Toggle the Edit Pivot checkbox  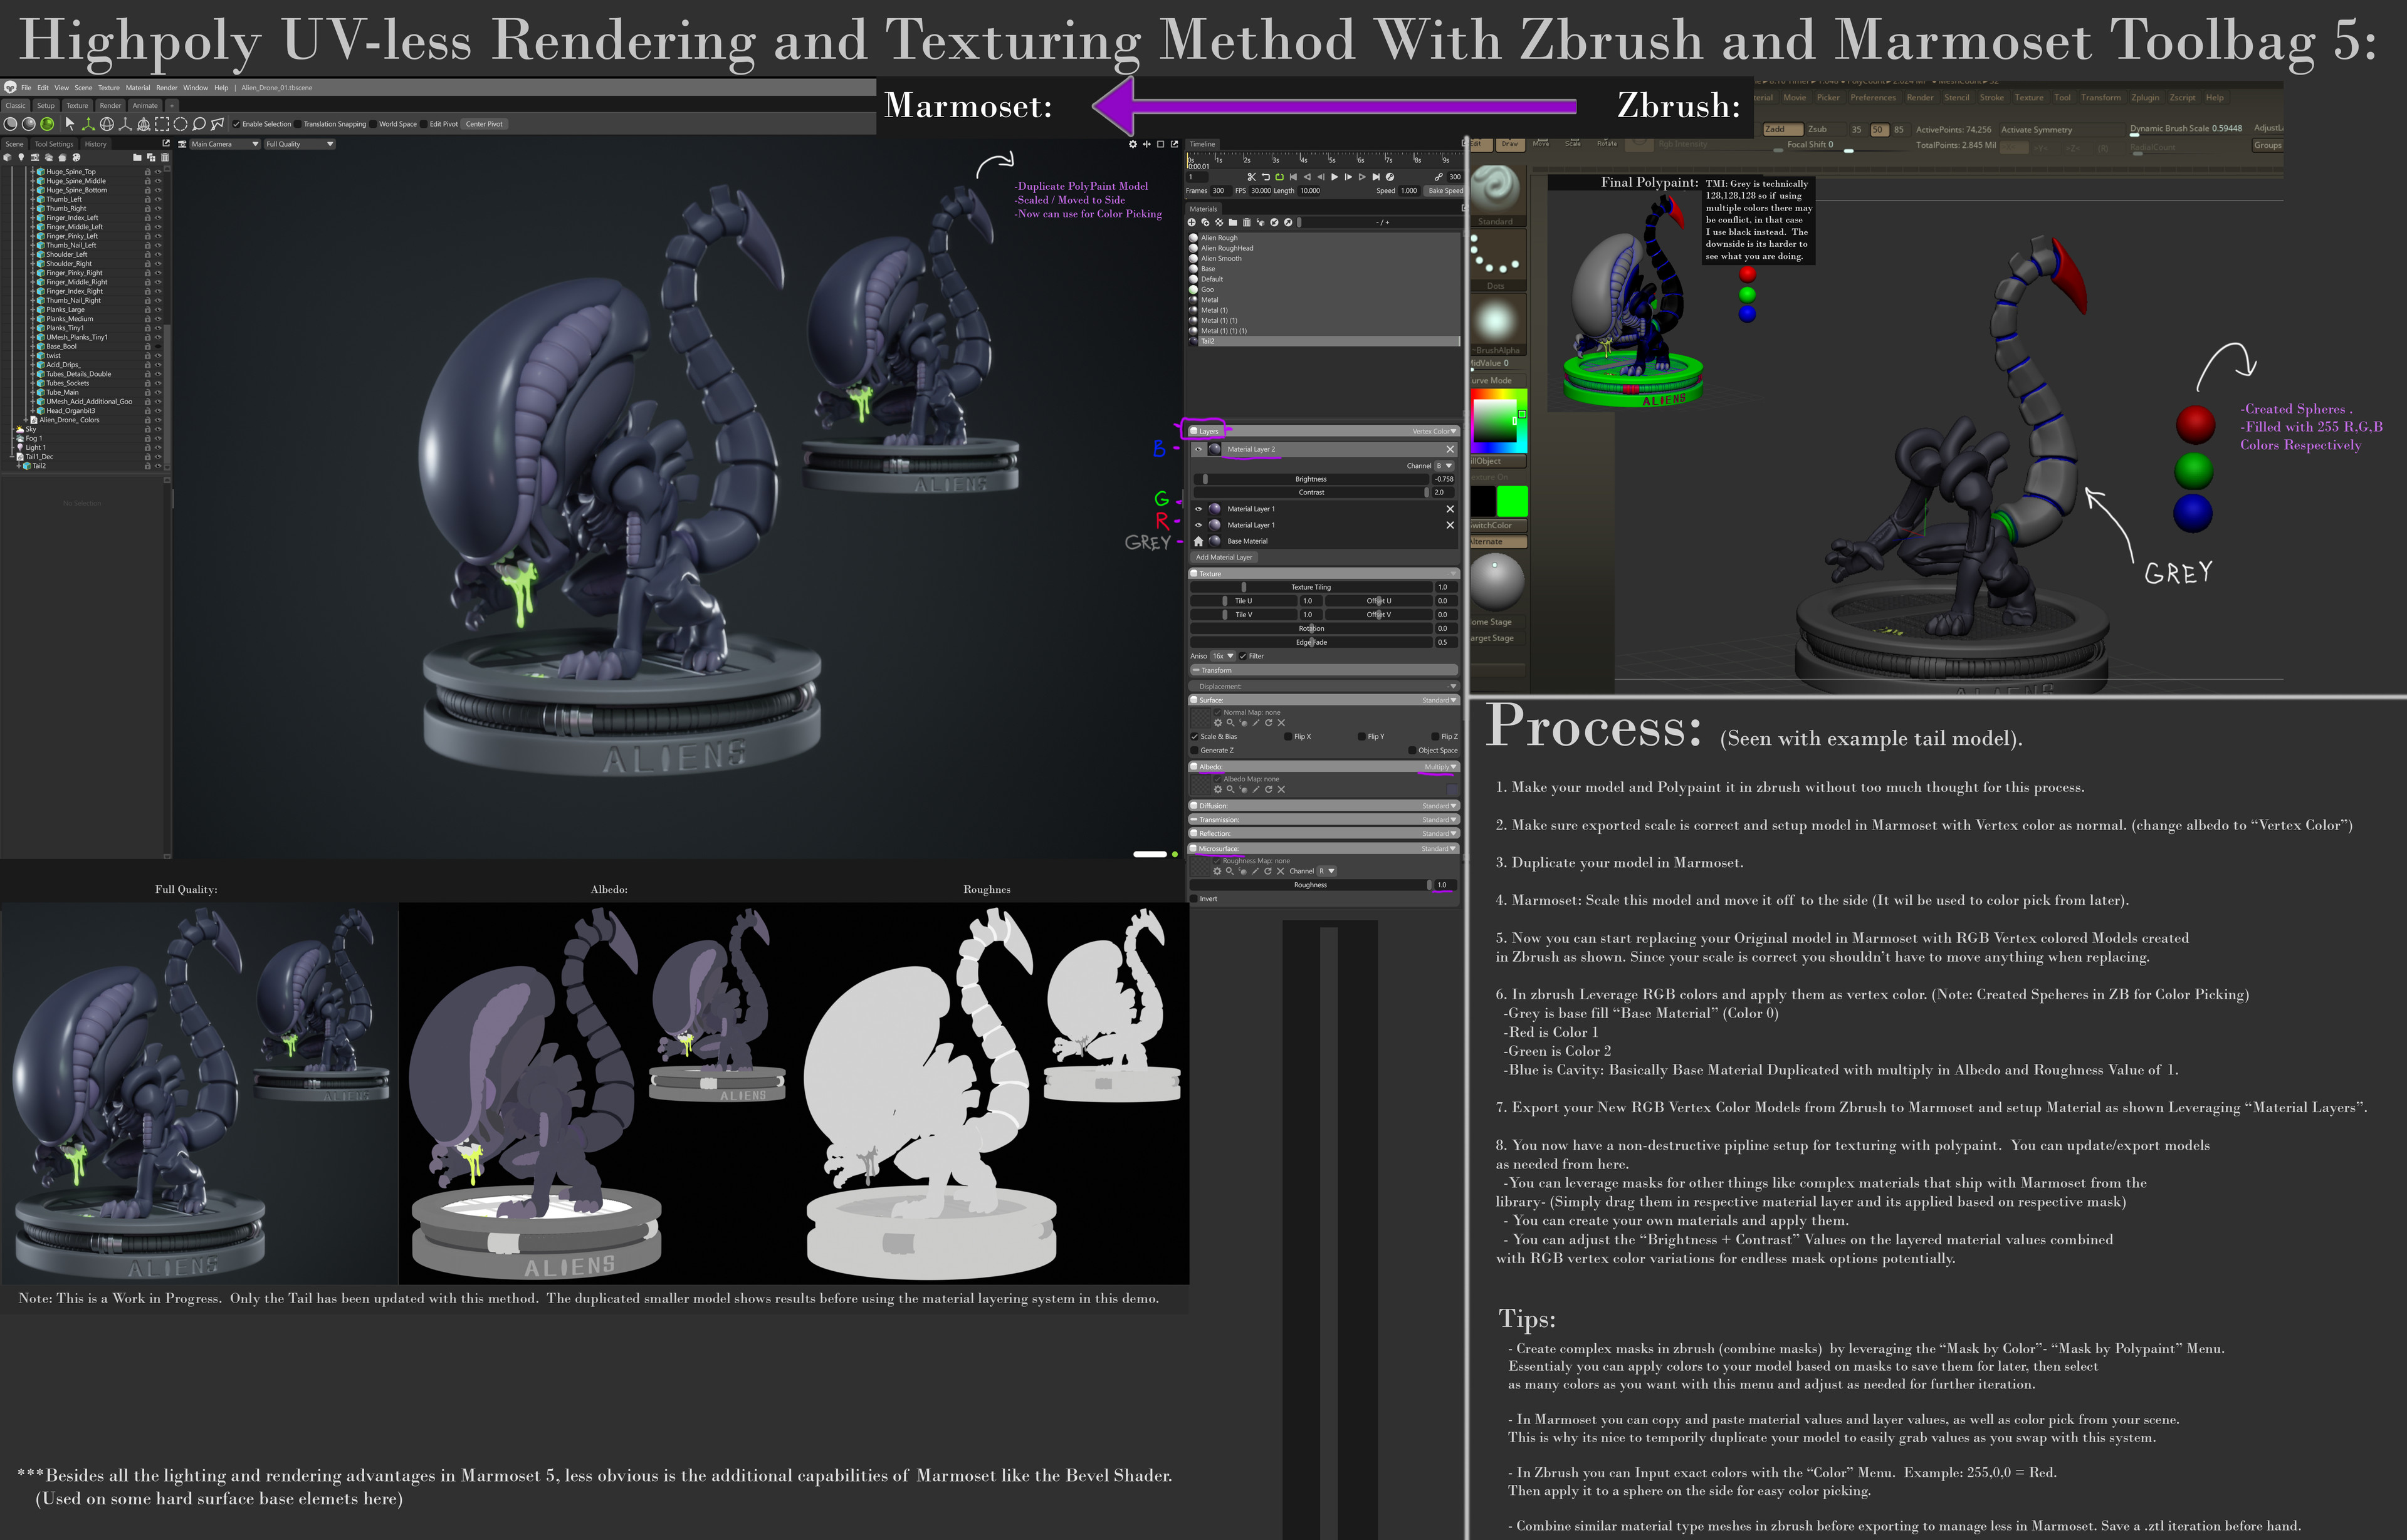[424, 124]
